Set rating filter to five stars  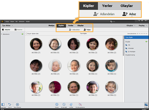coord(147,33)
